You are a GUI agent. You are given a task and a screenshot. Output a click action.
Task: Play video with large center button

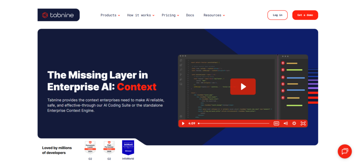pos(243,87)
